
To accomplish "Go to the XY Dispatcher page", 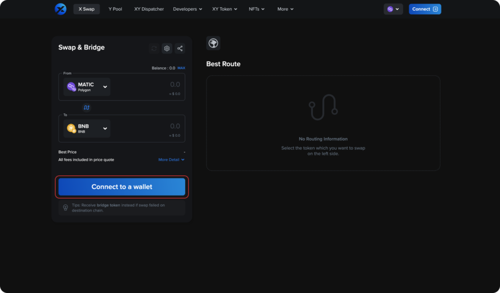I will pos(149,9).
